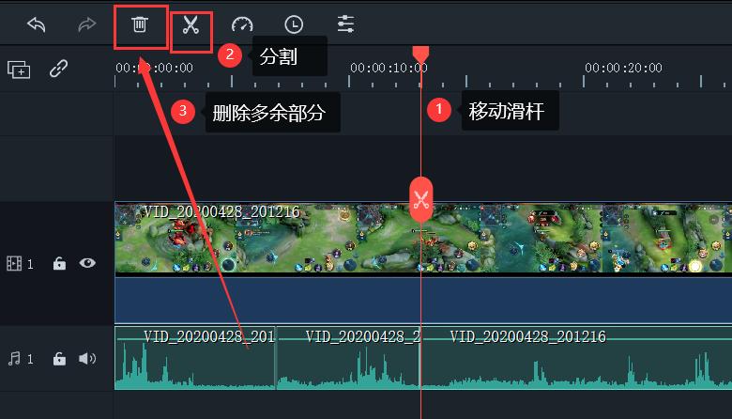Toggle the lock on audio track 1
732x419 pixels.
point(59,359)
